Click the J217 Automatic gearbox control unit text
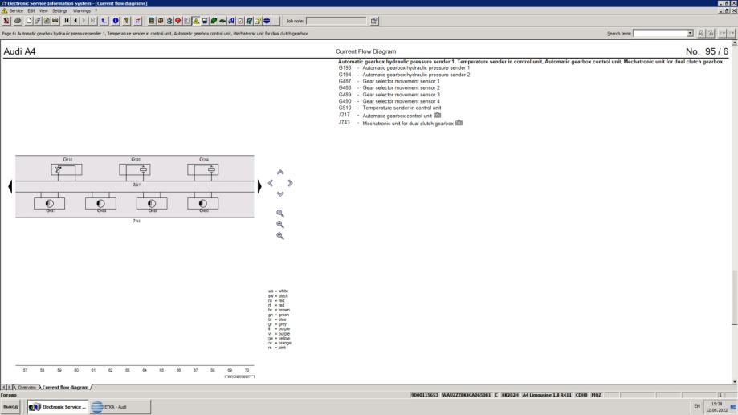738x415 pixels. 397,116
